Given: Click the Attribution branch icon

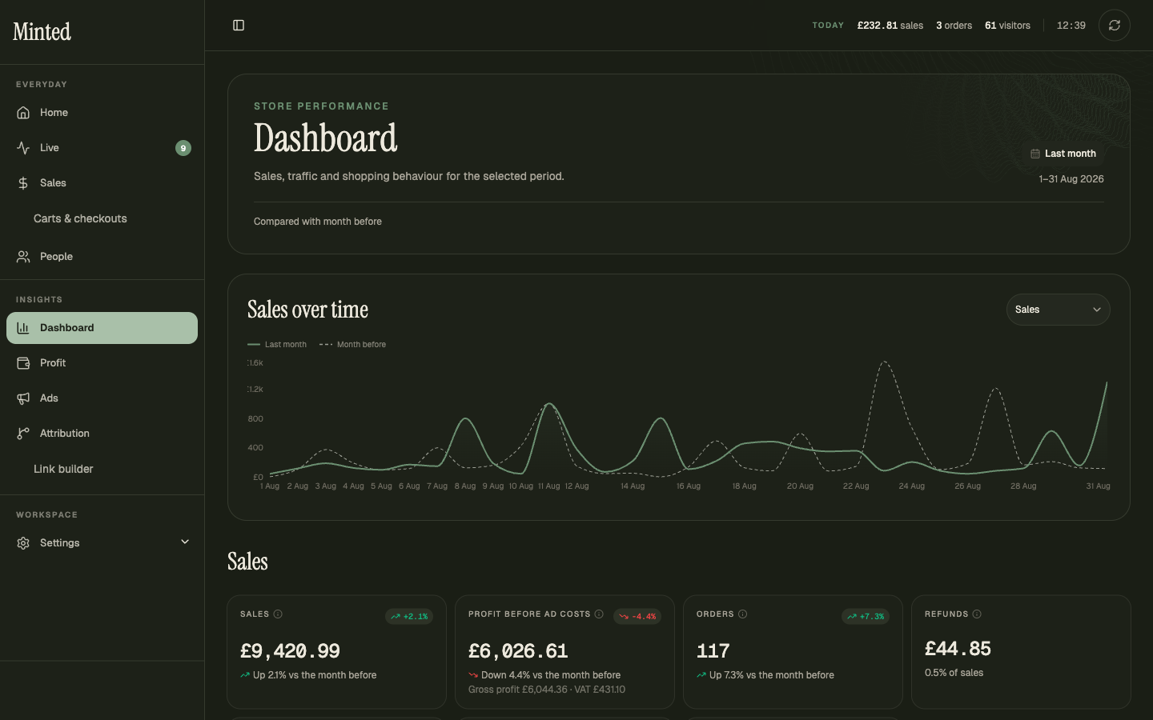Looking at the screenshot, I should point(23,434).
